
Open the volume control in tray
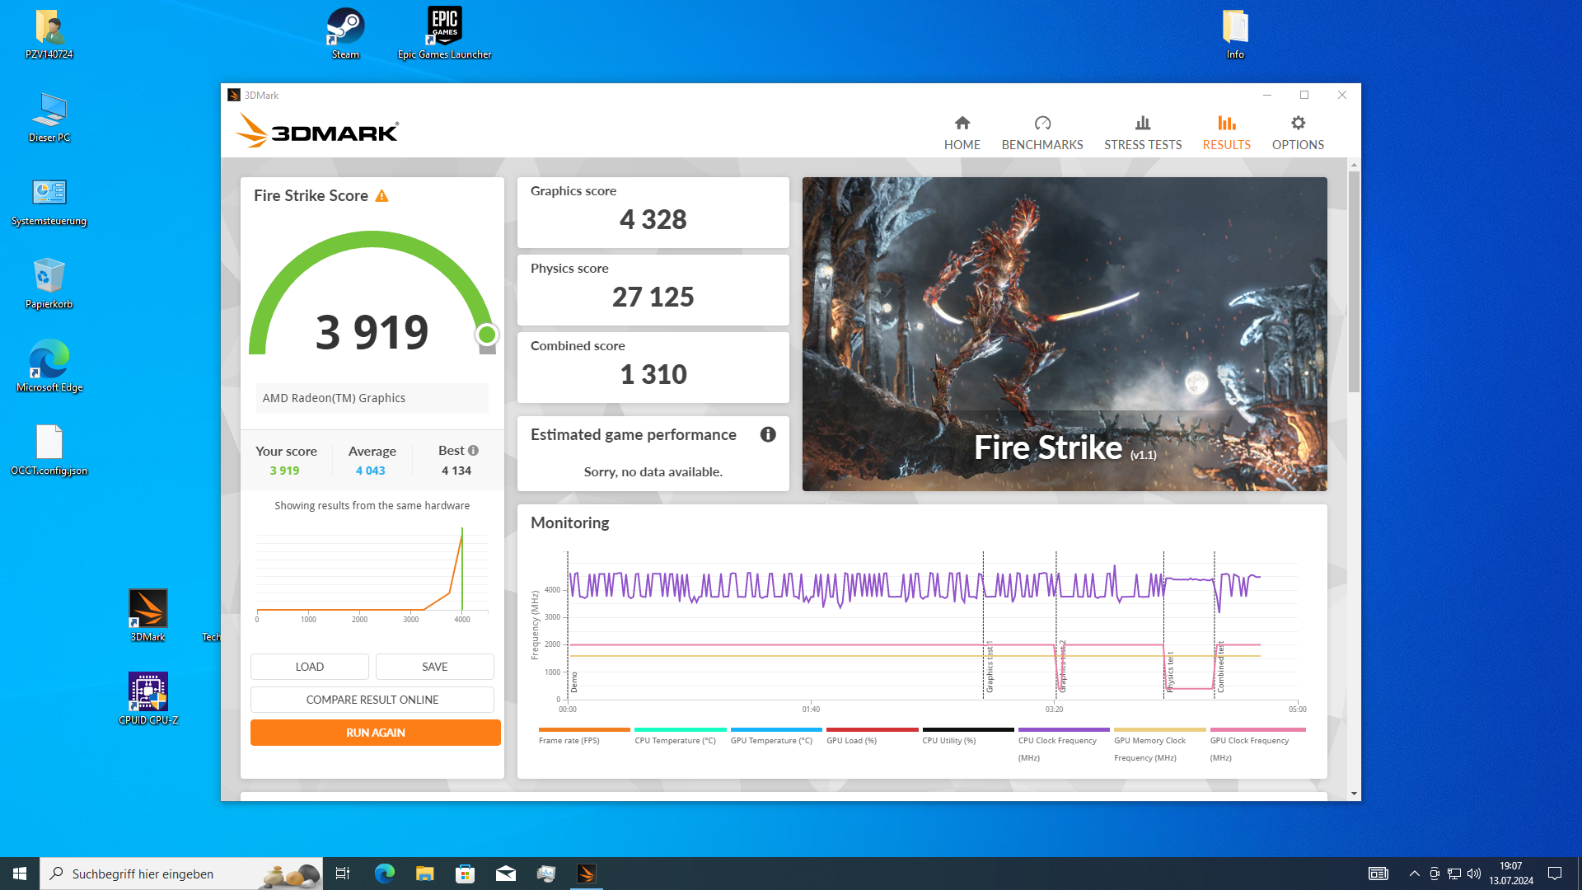[1474, 874]
